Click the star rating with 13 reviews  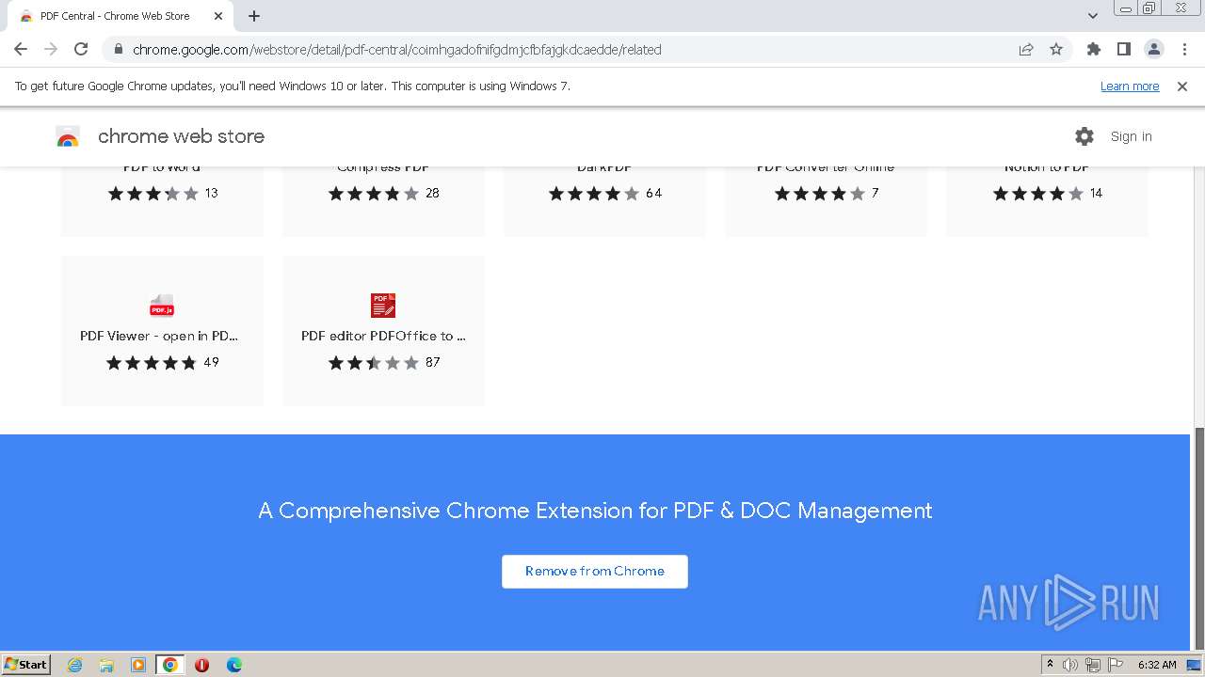[153, 194]
